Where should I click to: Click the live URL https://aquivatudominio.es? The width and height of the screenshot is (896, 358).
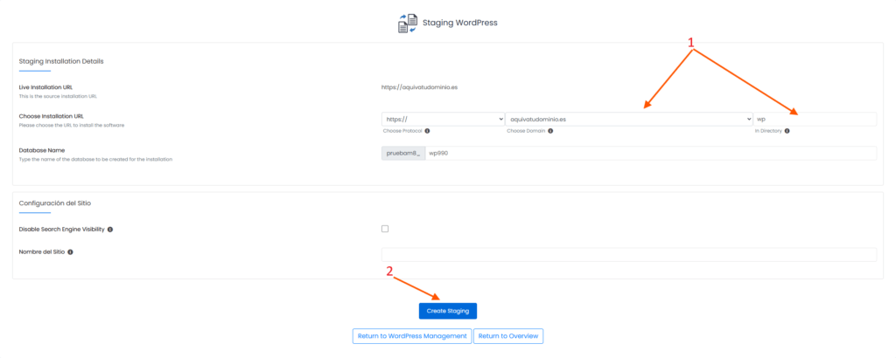[x=419, y=88]
